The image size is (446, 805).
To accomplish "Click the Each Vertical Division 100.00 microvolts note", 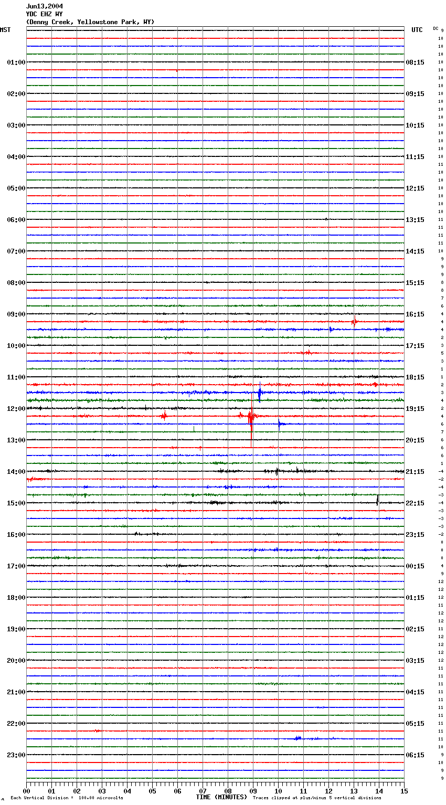I will pyautogui.click(x=67, y=798).
